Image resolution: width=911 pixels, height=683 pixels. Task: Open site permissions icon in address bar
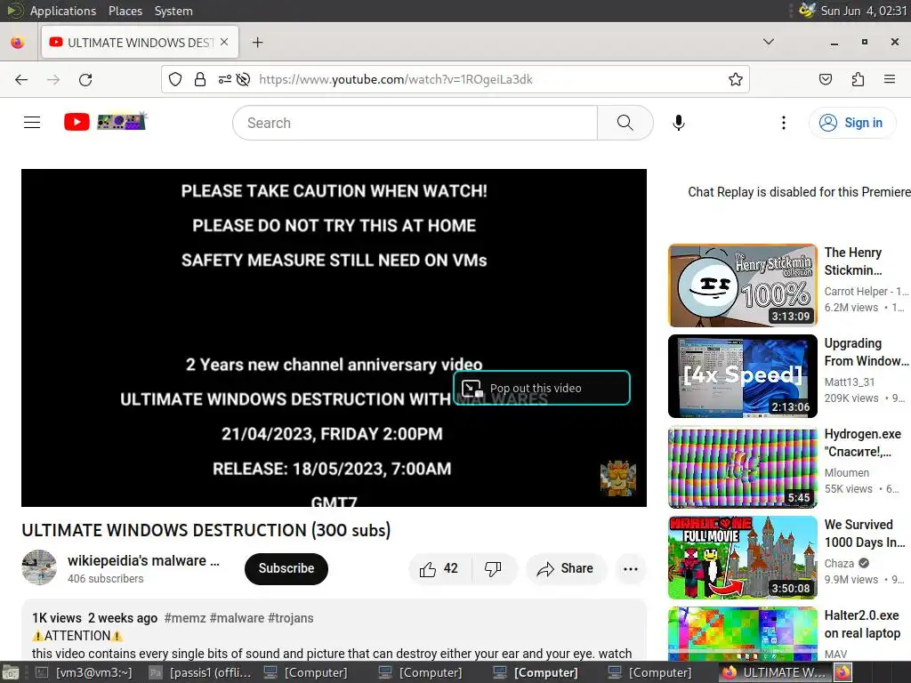click(x=225, y=79)
